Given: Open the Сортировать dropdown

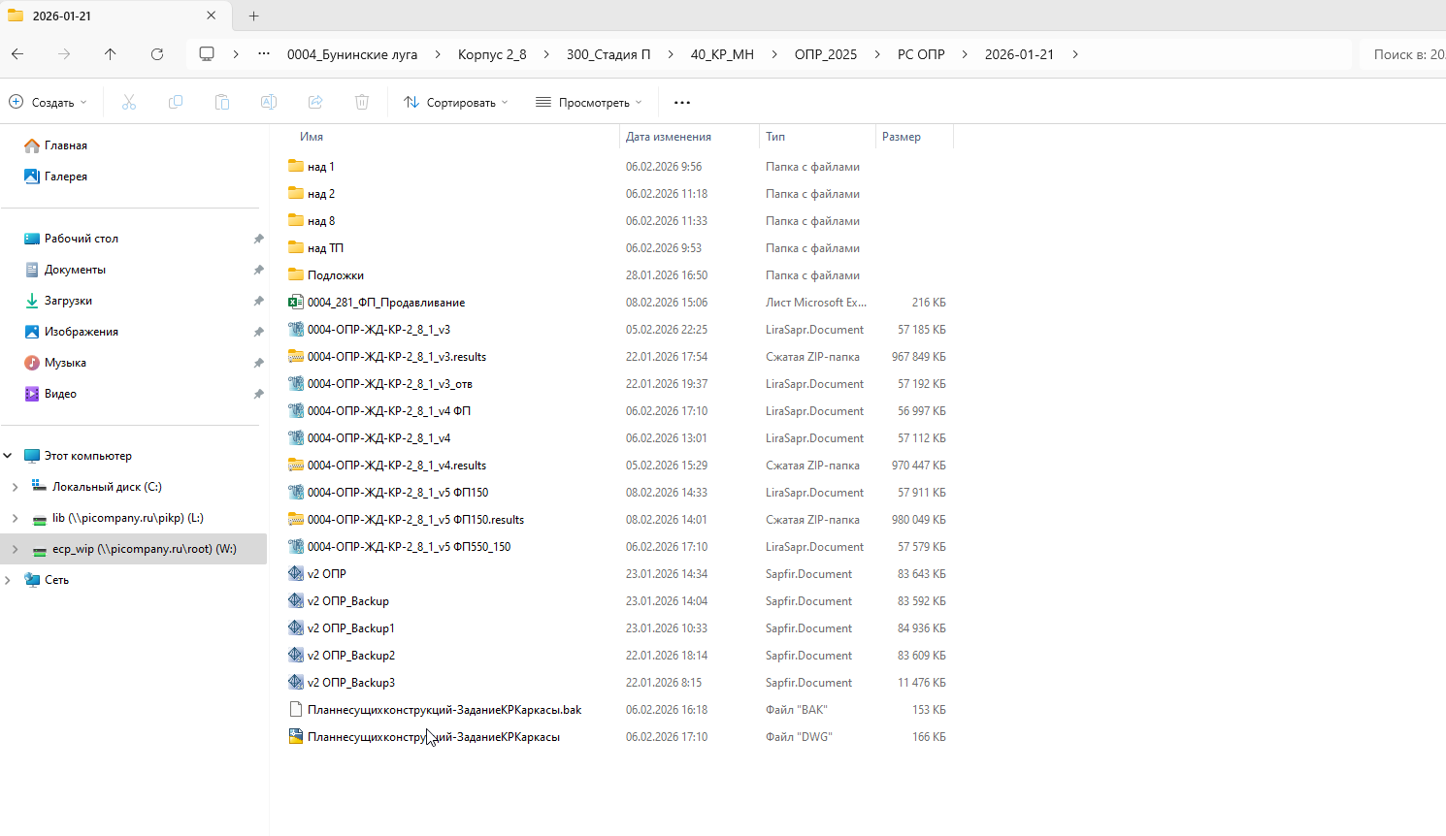Looking at the screenshot, I should [x=456, y=102].
